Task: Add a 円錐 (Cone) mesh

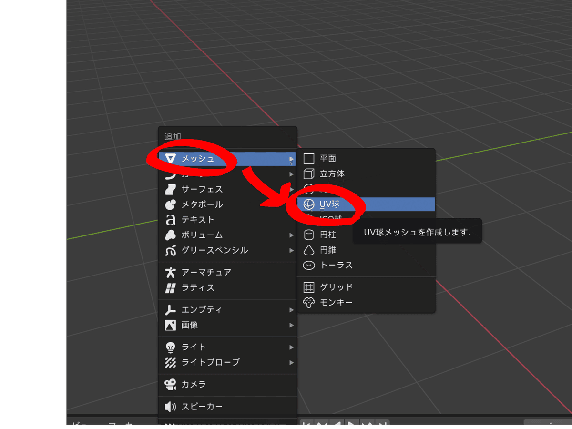Action: click(x=330, y=250)
